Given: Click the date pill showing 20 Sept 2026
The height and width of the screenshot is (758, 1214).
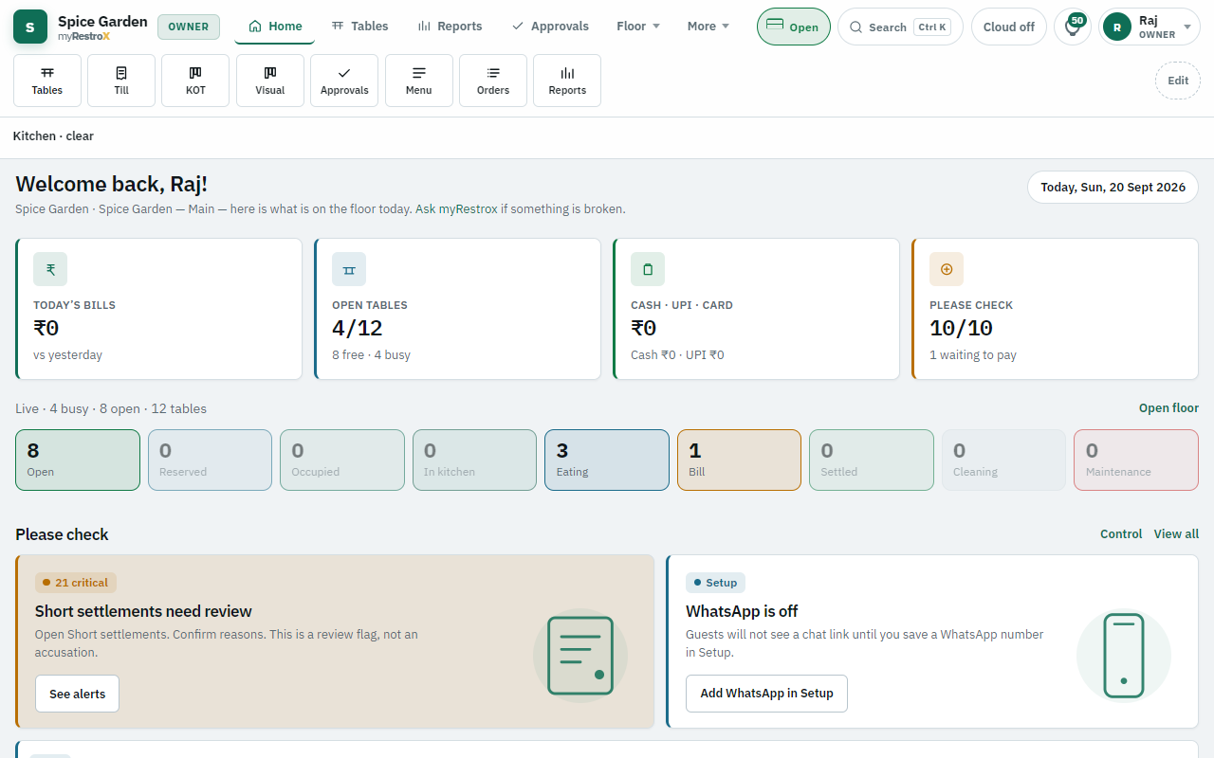Looking at the screenshot, I should click(1113, 188).
